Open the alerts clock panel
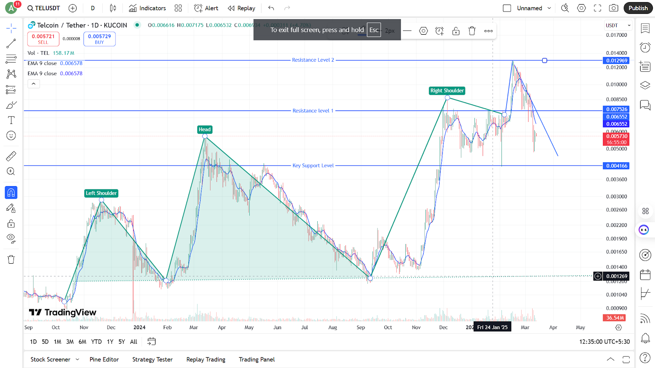The width and height of the screenshot is (655, 368). (645, 47)
